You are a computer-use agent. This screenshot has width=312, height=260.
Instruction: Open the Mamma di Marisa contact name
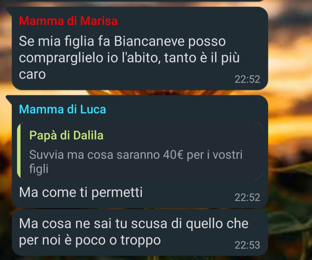(68, 21)
